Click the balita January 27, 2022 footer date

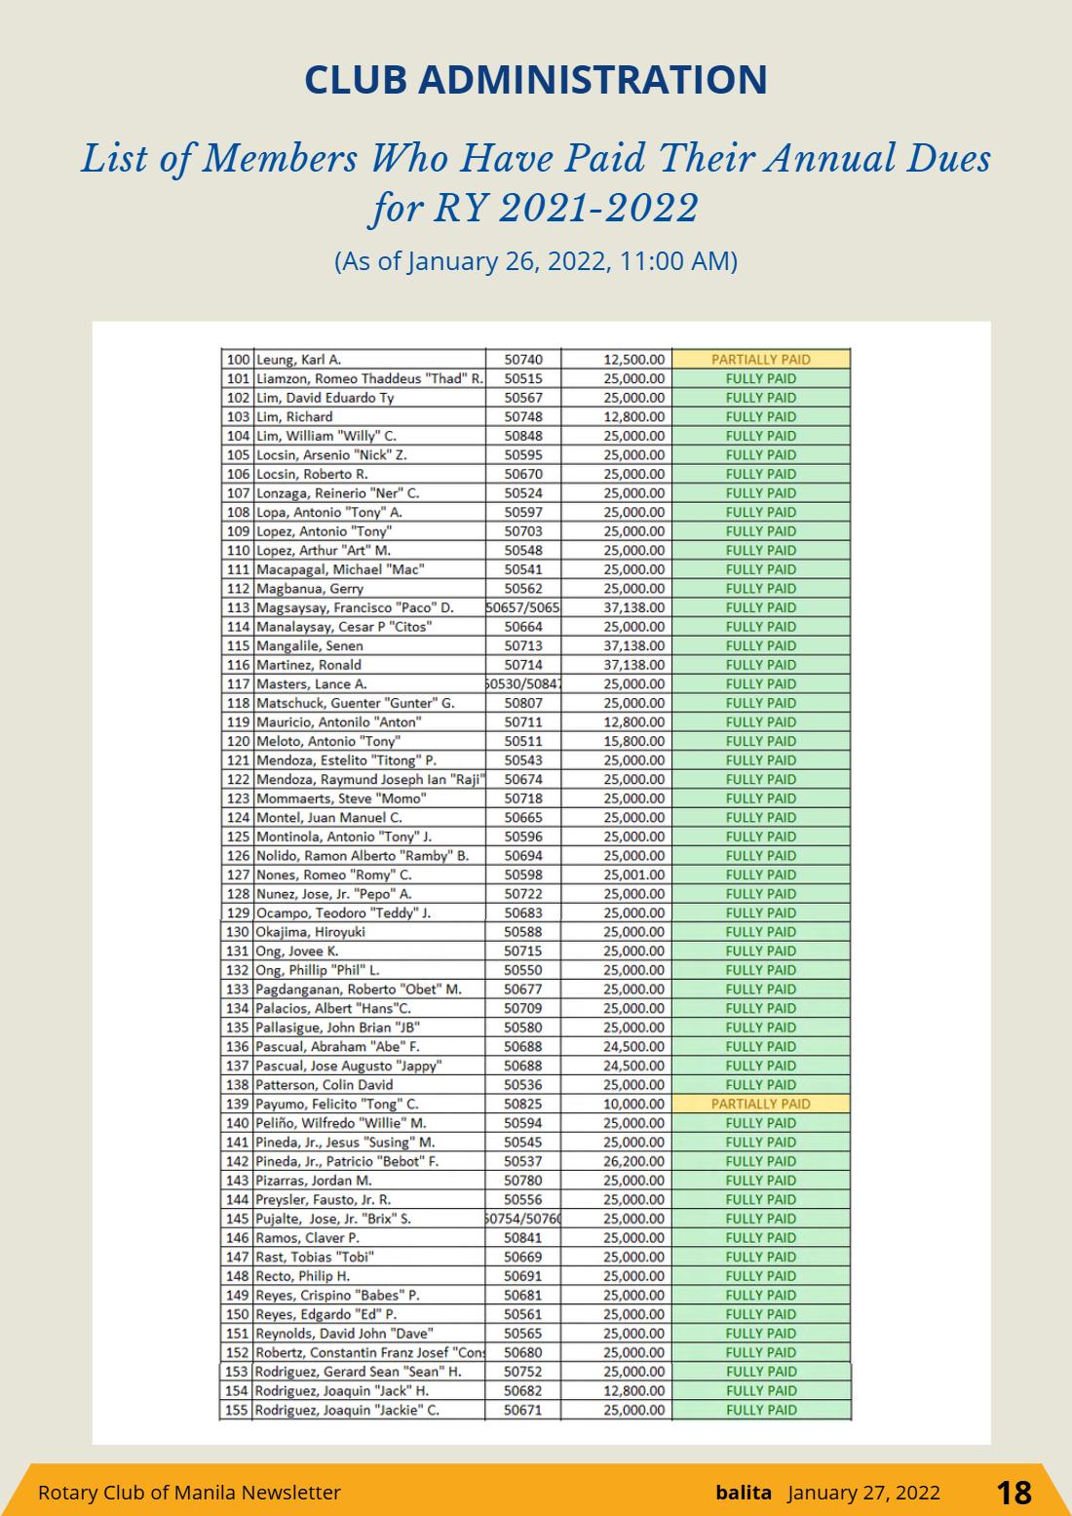(828, 1493)
